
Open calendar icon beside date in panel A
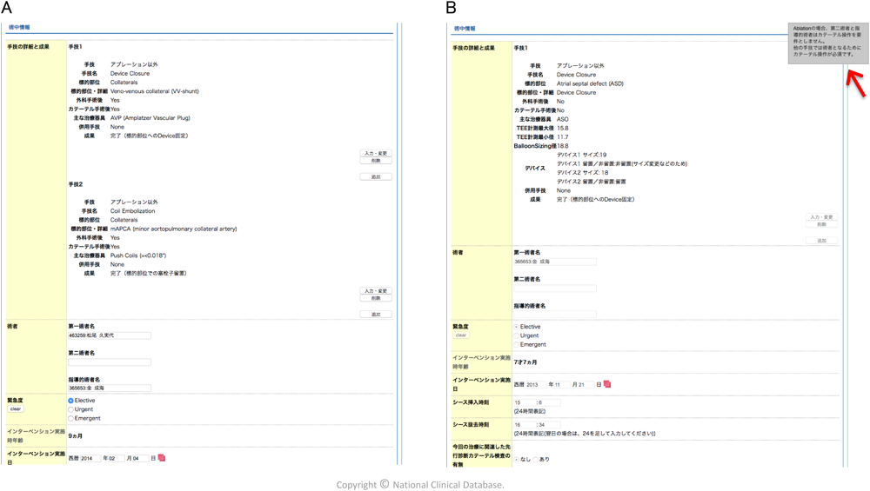point(162,458)
